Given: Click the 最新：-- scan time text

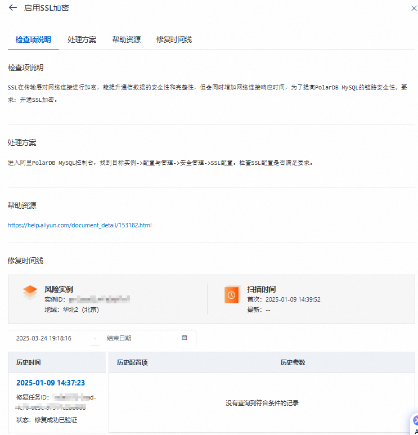Looking at the screenshot, I should click(259, 310).
